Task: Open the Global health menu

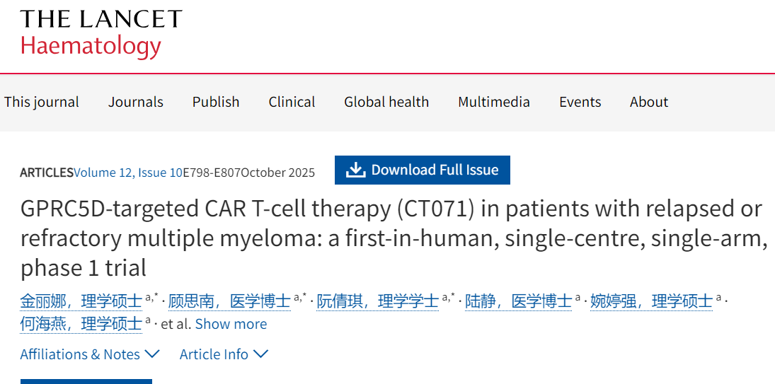Action: point(386,102)
